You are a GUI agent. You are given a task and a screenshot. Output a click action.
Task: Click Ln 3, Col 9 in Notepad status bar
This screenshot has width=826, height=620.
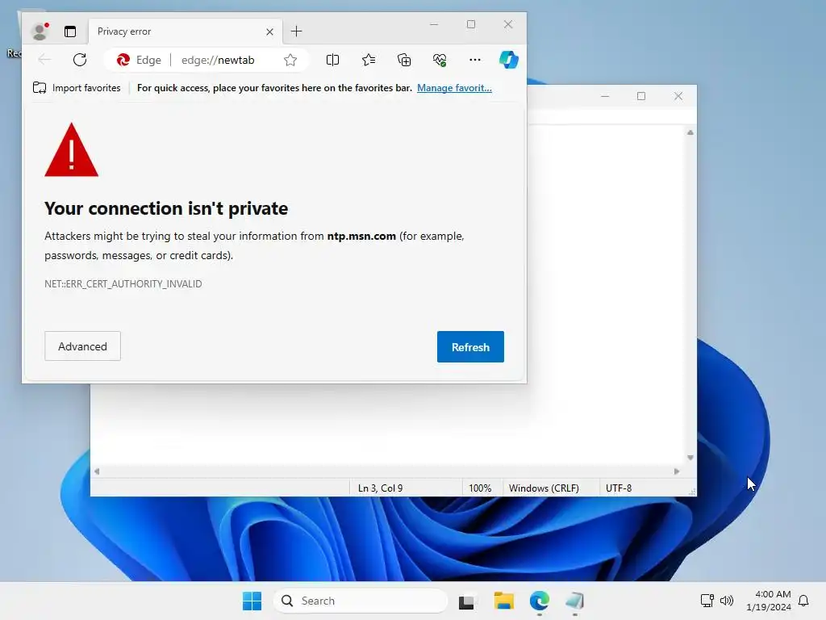381,488
